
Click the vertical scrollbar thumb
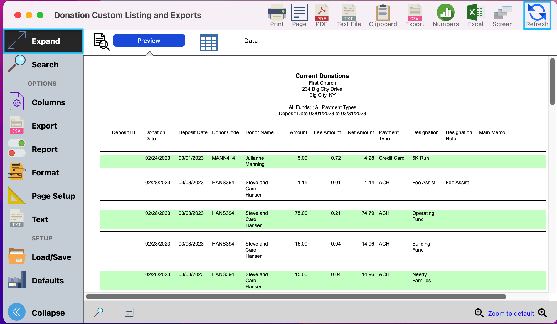click(552, 81)
